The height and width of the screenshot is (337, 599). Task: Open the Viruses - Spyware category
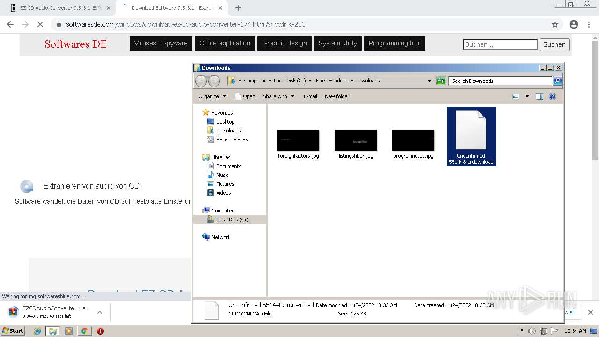pyautogui.click(x=161, y=43)
